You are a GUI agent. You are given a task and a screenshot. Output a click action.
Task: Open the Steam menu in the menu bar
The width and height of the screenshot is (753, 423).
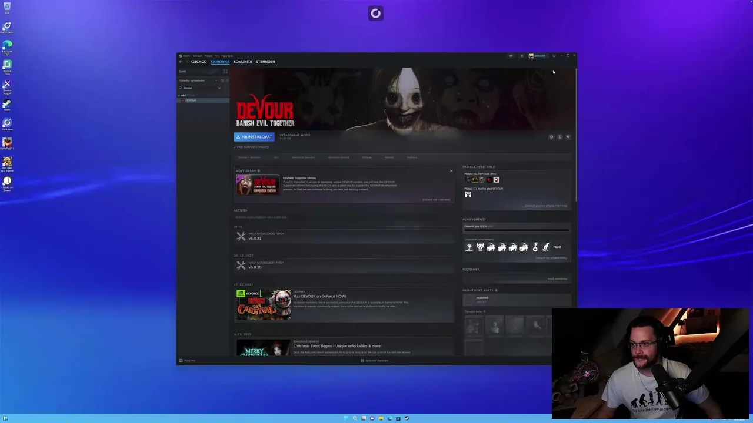pos(185,56)
